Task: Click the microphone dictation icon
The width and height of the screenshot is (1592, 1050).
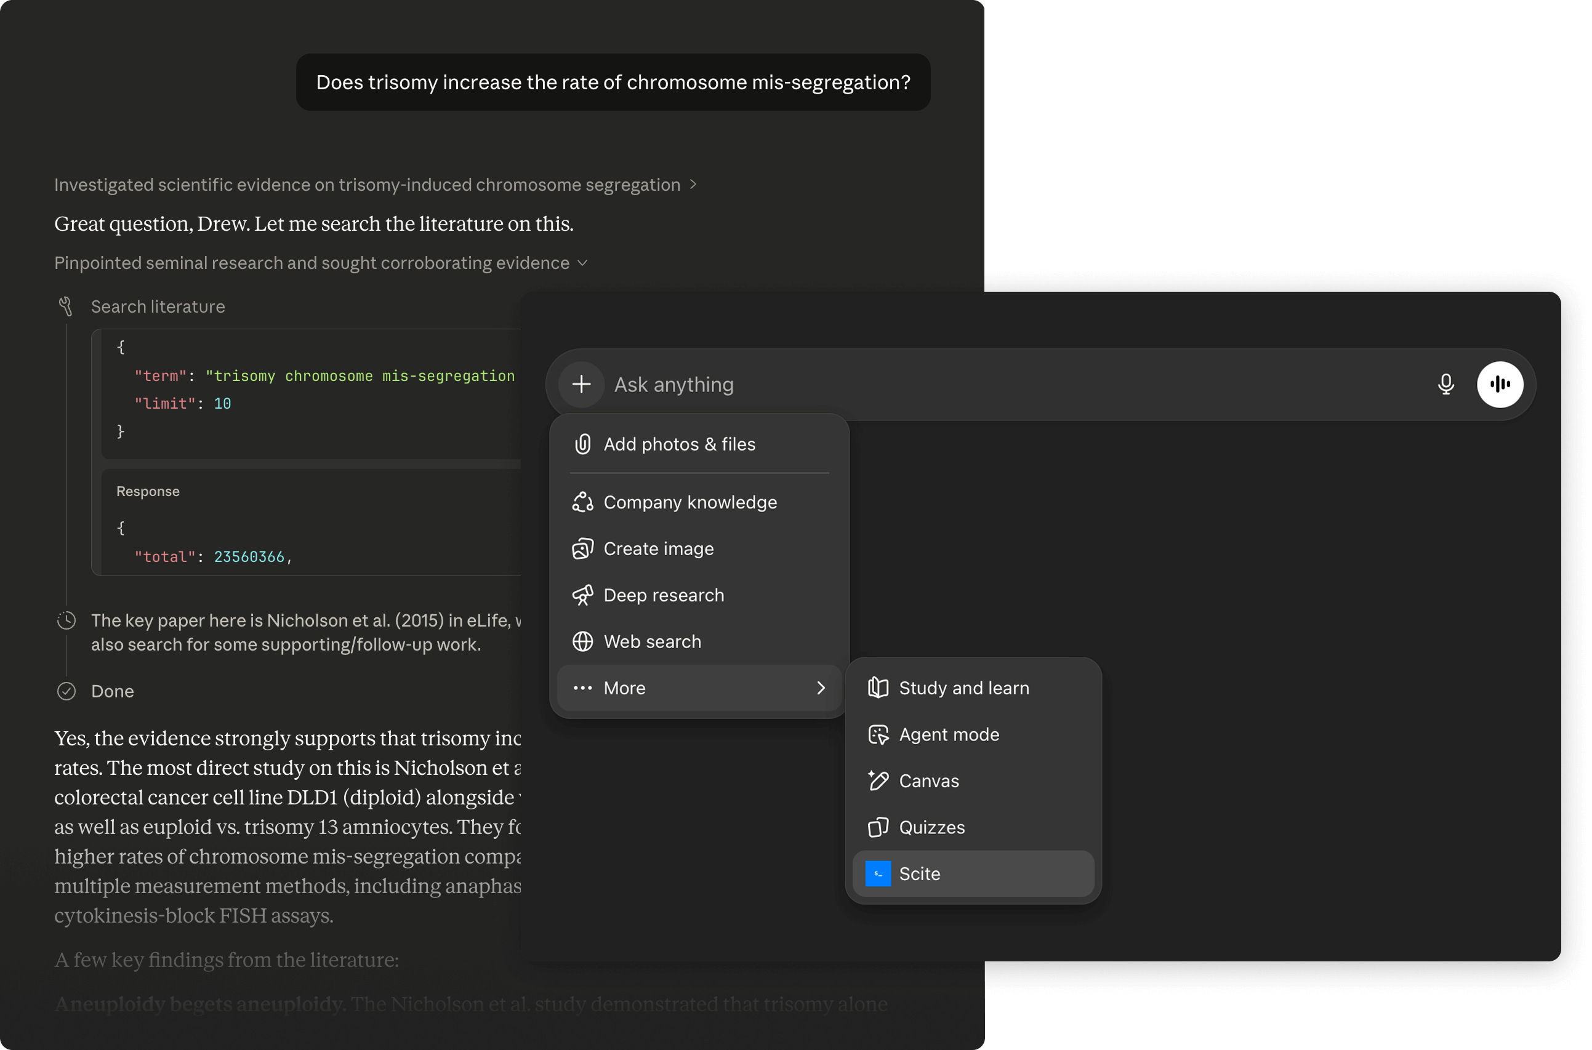Action: (1445, 385)
